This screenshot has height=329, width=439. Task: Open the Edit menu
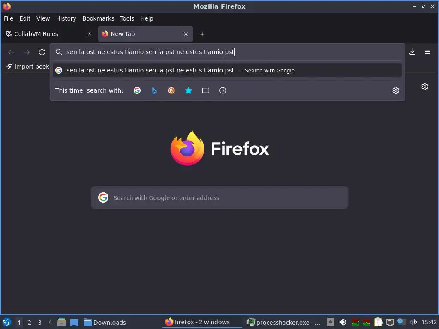(24, 18)
